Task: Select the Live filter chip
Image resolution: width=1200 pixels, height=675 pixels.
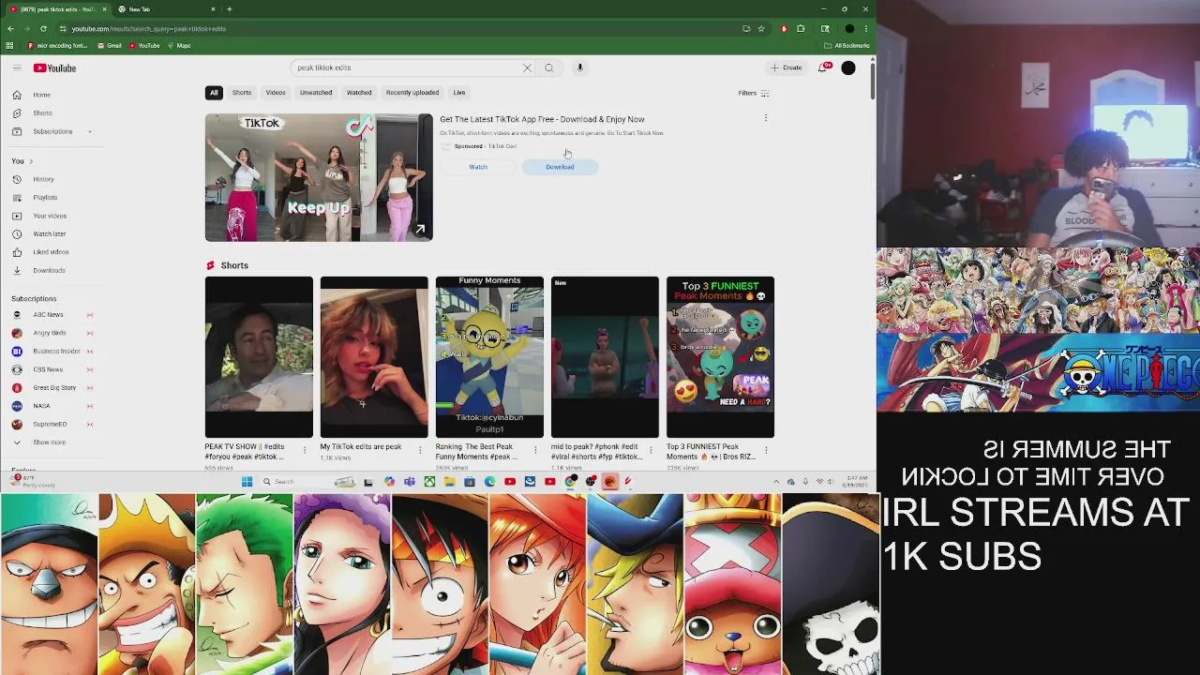Action: [459, 93]
